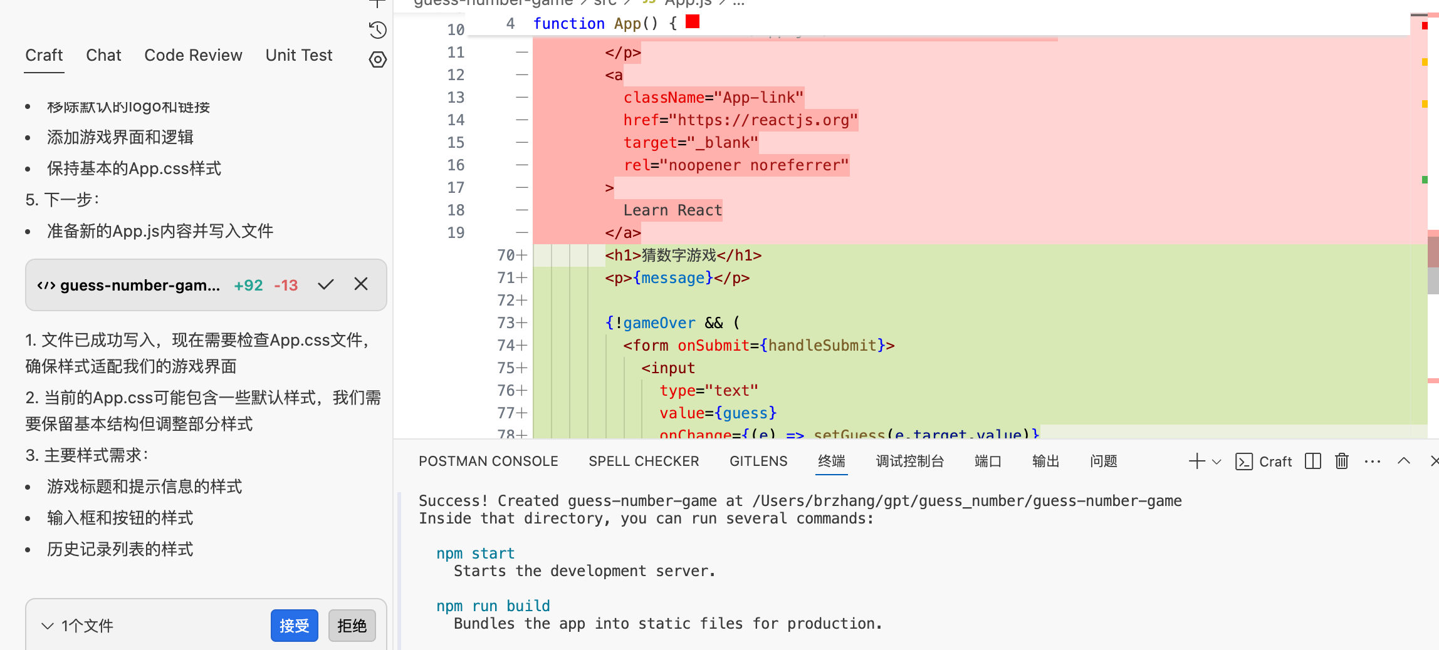Switch to the Chat tab
1439x650 pixels.
coord(103,55)
